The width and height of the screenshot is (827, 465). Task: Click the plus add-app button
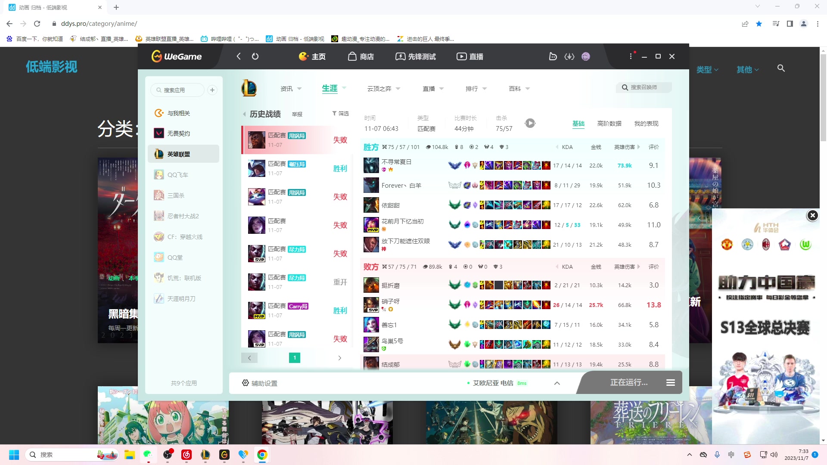212,90
